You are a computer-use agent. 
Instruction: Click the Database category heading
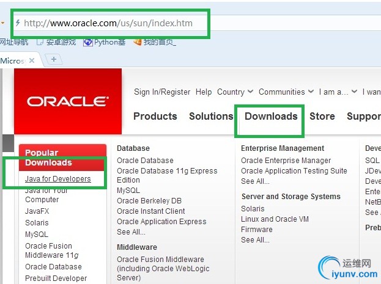click(133, 148)
